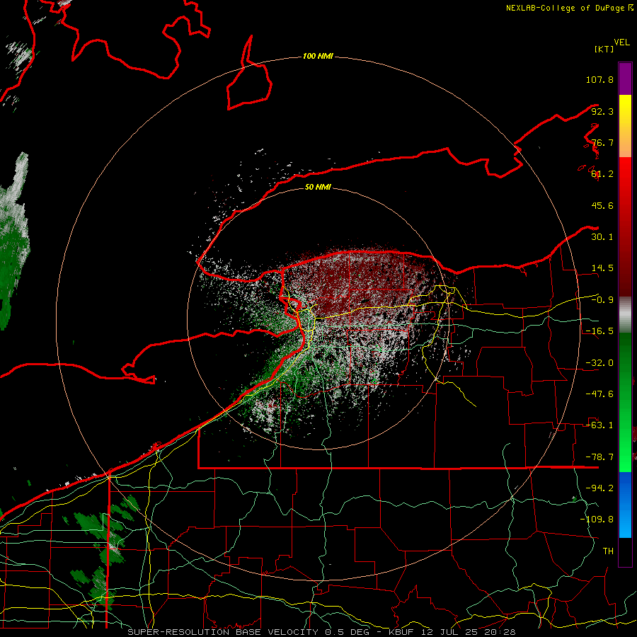
Task: Click the -16.5 velocity scale value
Action: point(599,331)
